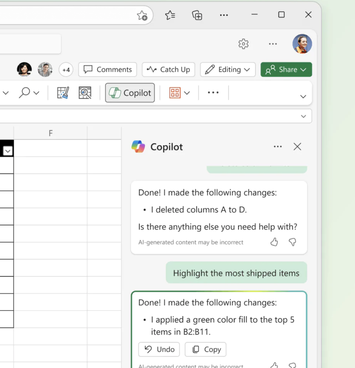Toggle the Copilot ribbon button
355x368 pixels.
coord(130,93)
